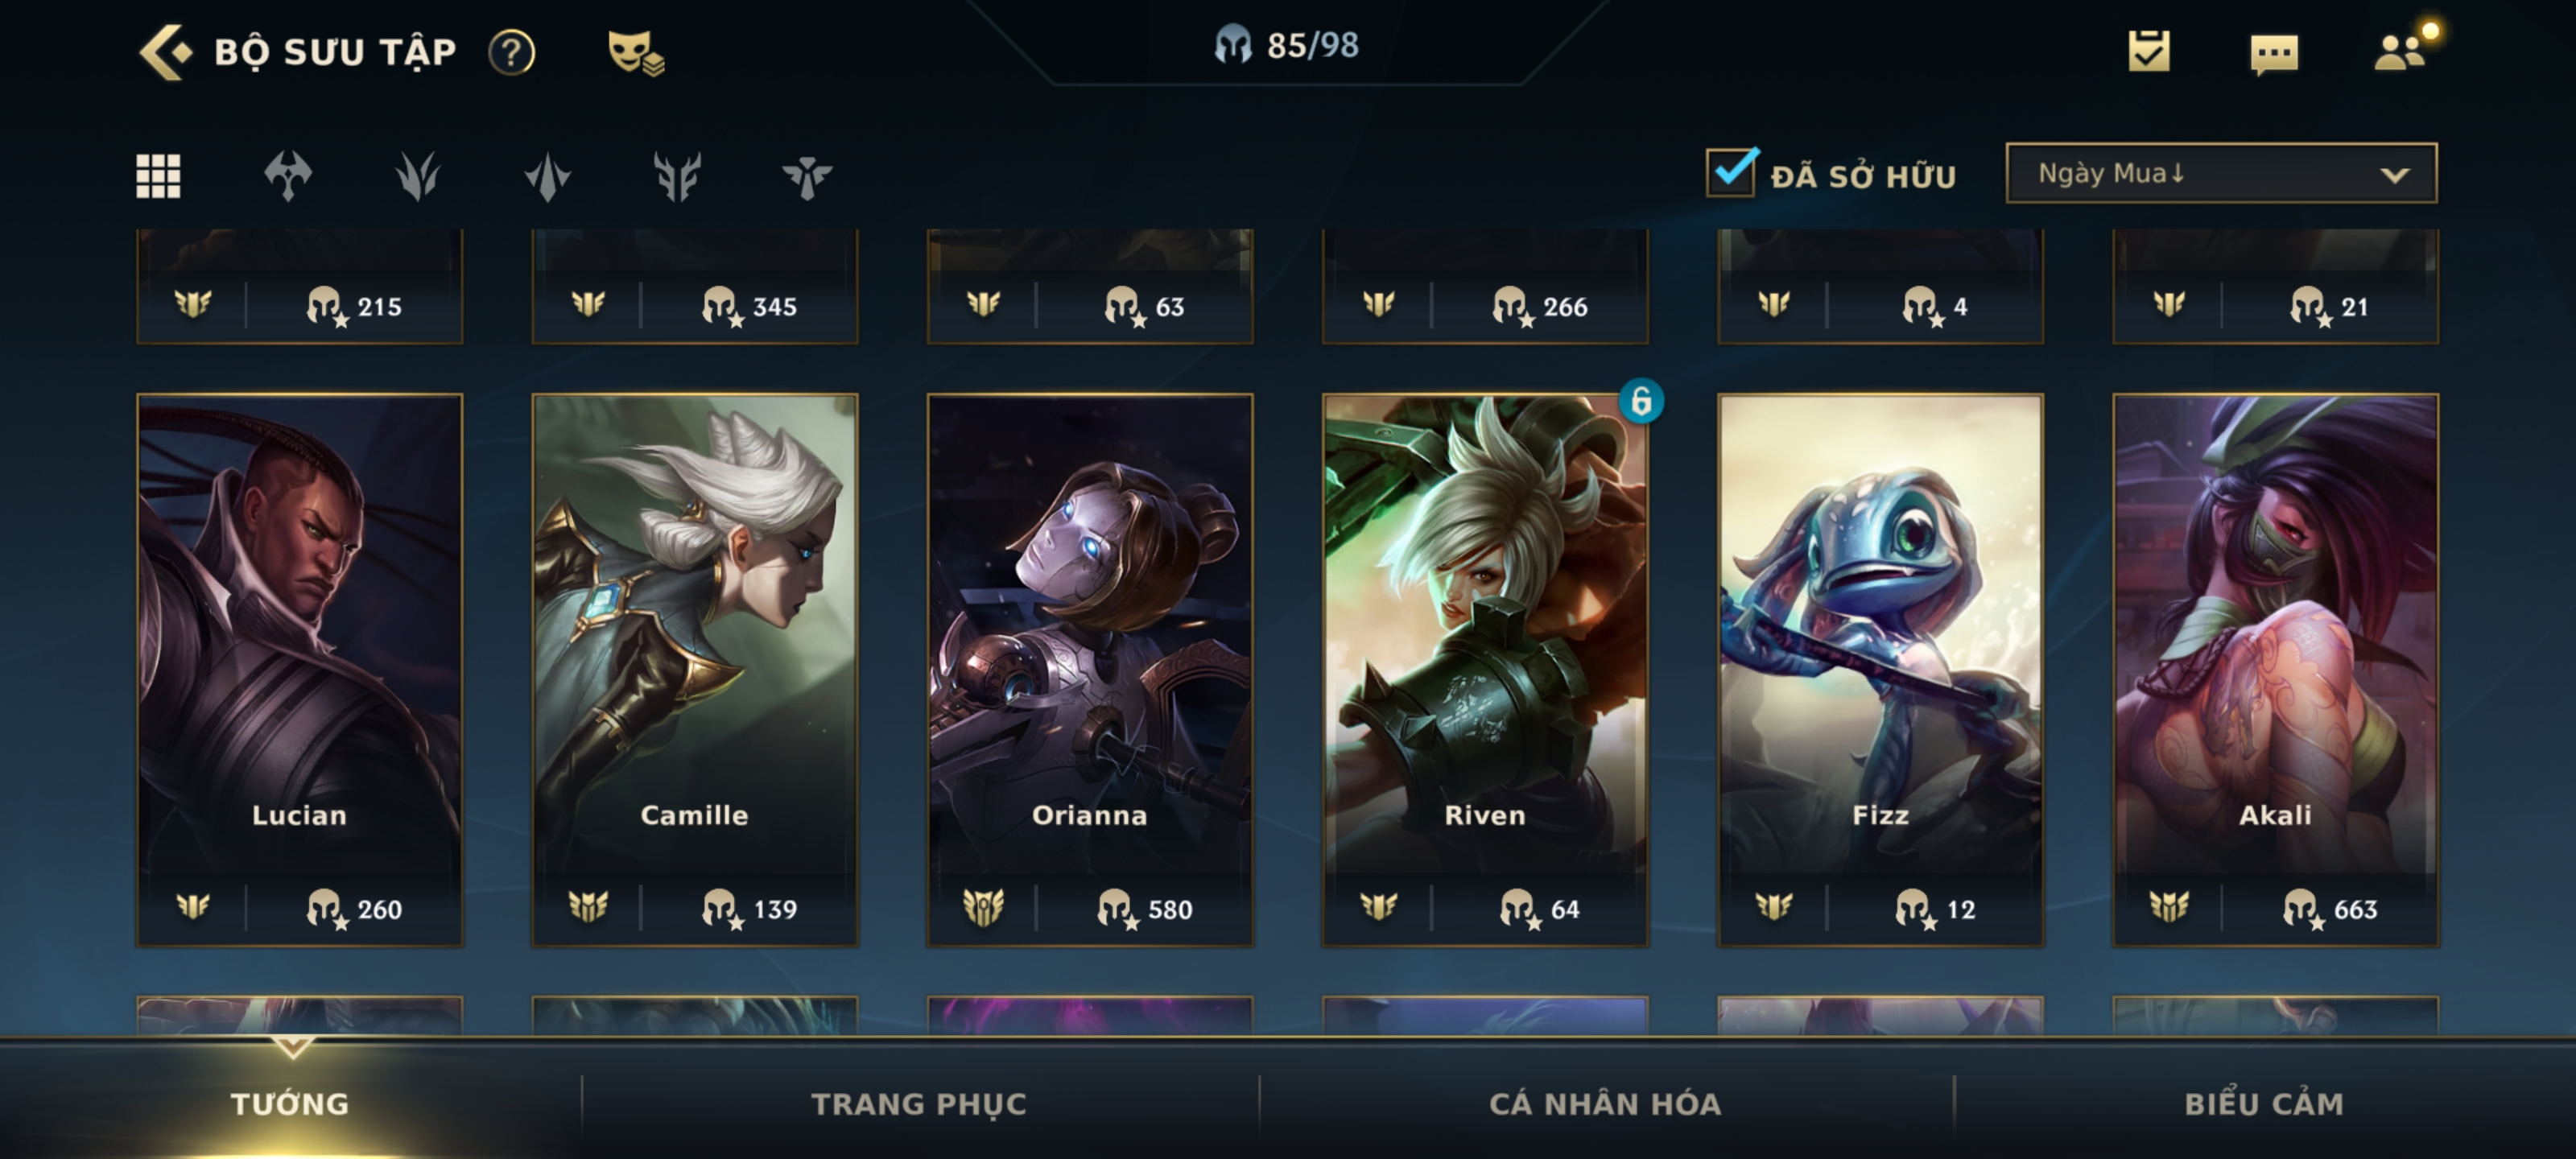Open the Ngày Mua sort dropdown
The image size is (2576, 1159).
click(x=2221, y=173)
